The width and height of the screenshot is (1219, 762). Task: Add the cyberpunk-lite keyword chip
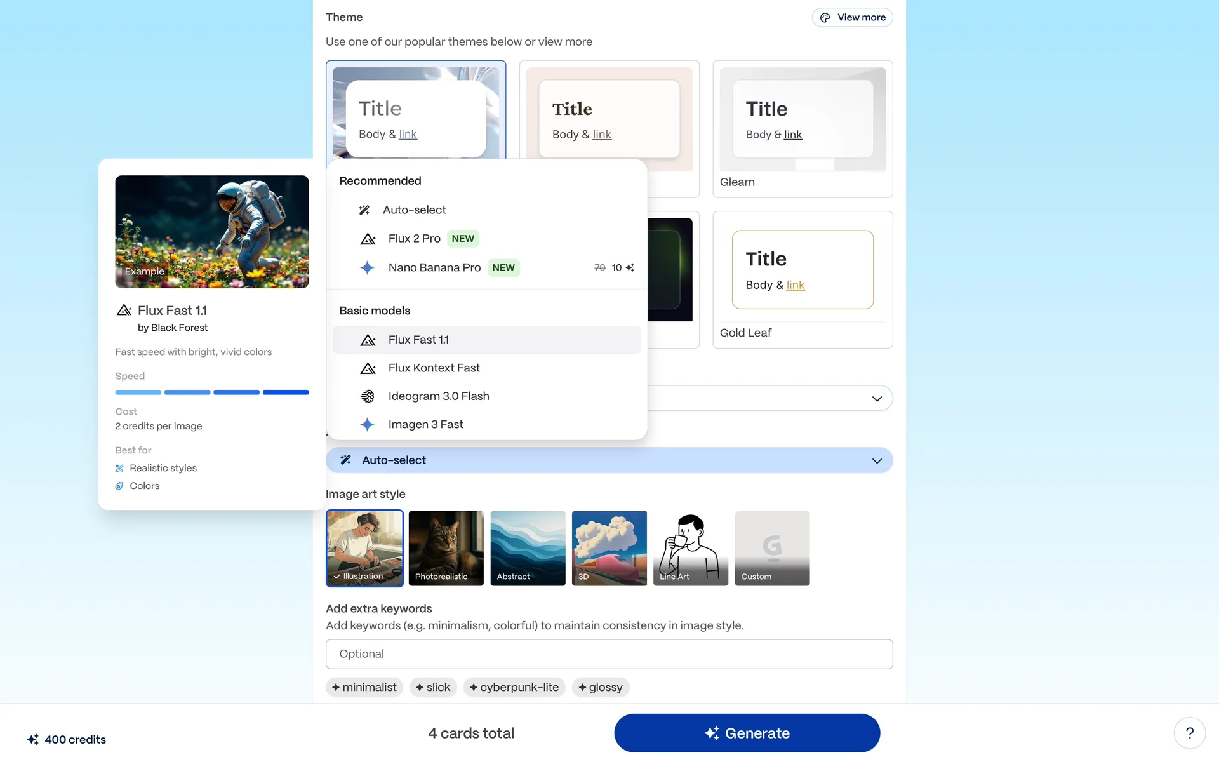pos(514,687)
